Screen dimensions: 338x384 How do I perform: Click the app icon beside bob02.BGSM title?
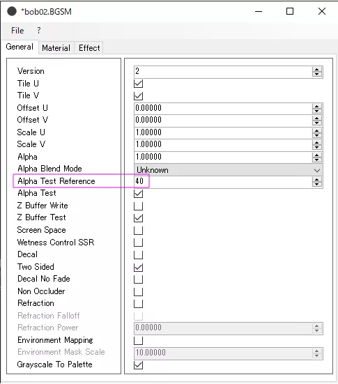click(x=12, y=11)
